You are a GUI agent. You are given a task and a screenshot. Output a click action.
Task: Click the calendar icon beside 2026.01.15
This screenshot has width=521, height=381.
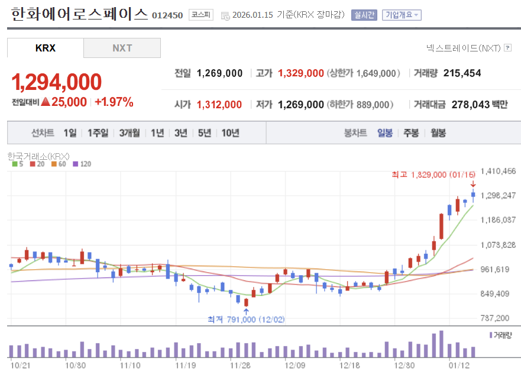pyautogui.click(x=225, y=15)
